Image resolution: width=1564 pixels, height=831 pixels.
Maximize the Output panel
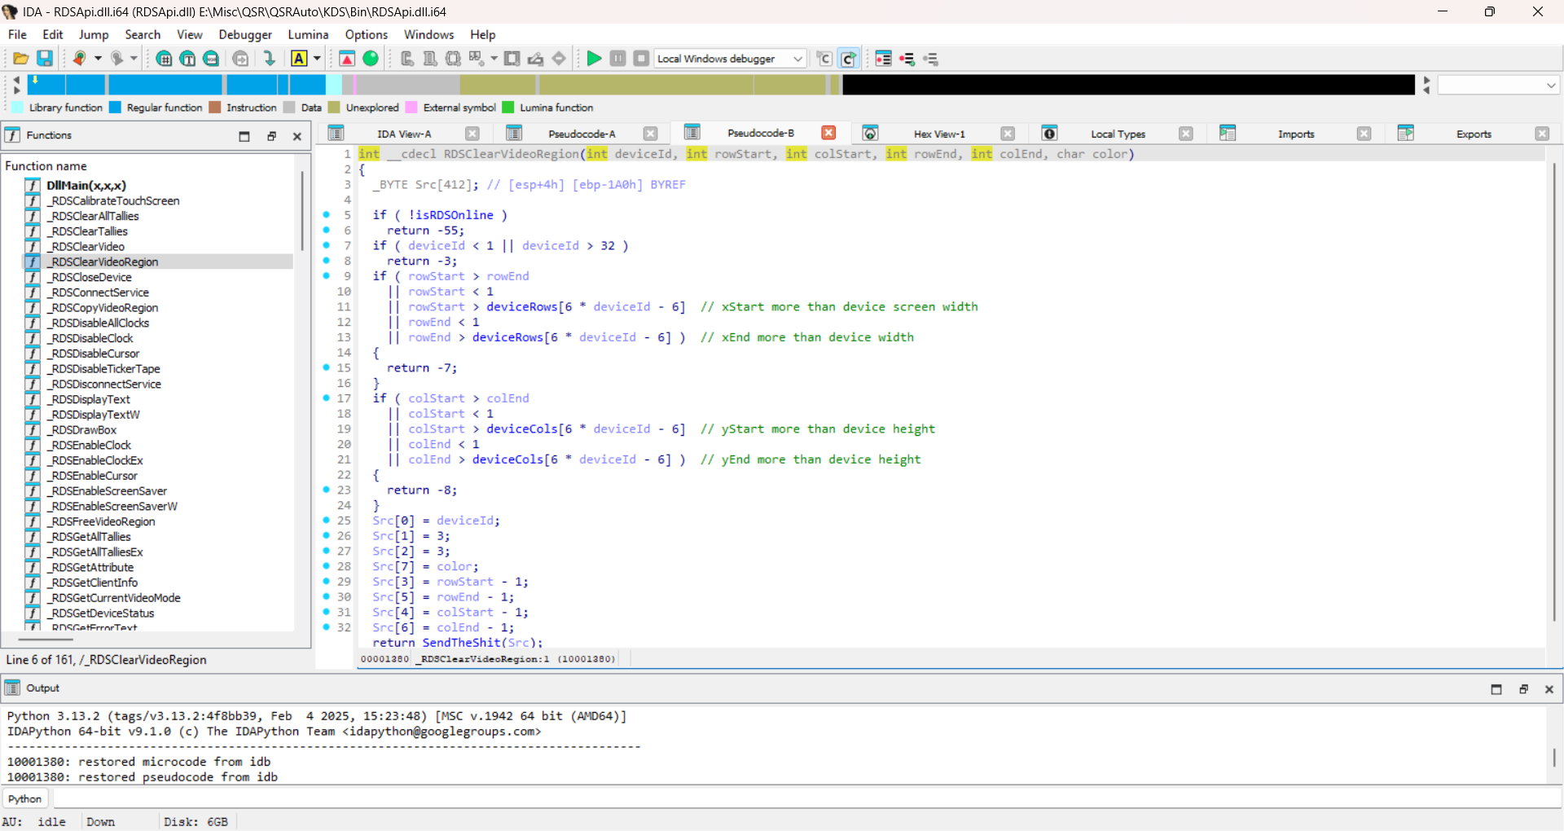tap(1496, 689)
